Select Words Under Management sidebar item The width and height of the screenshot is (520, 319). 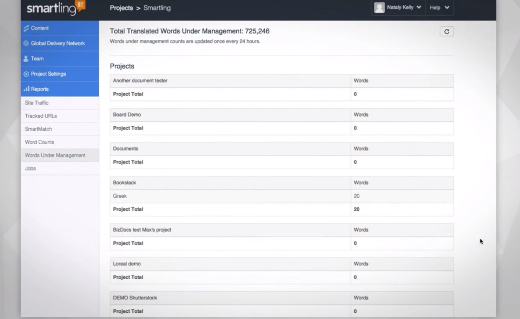(55, 155)
